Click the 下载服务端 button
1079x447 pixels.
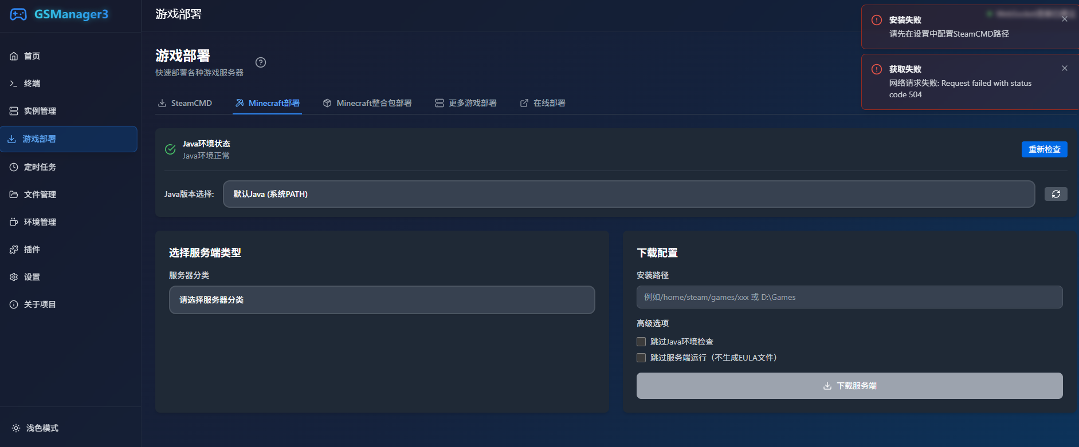pyautogui.click(x=849, y=386)
